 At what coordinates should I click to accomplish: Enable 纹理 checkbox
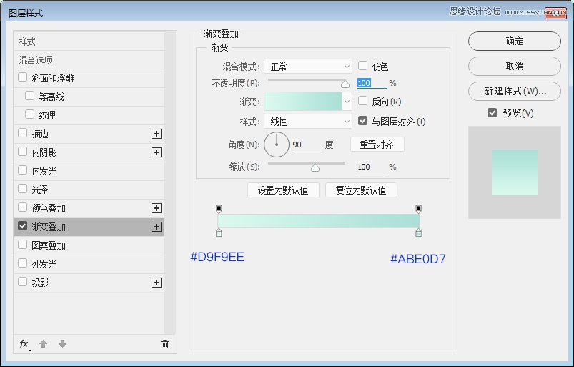coord(29,114)
